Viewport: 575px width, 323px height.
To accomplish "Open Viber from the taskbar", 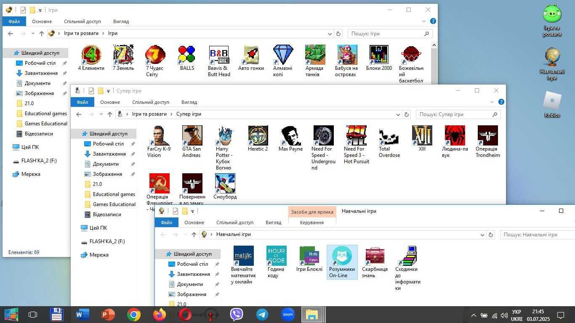I will [237, 315].
